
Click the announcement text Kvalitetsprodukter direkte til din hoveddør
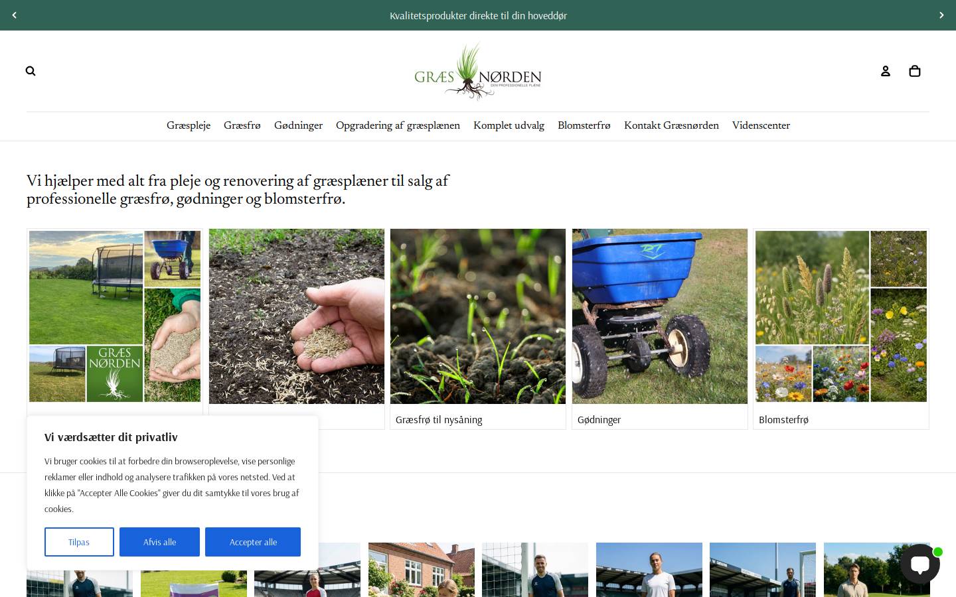(478, 15)
